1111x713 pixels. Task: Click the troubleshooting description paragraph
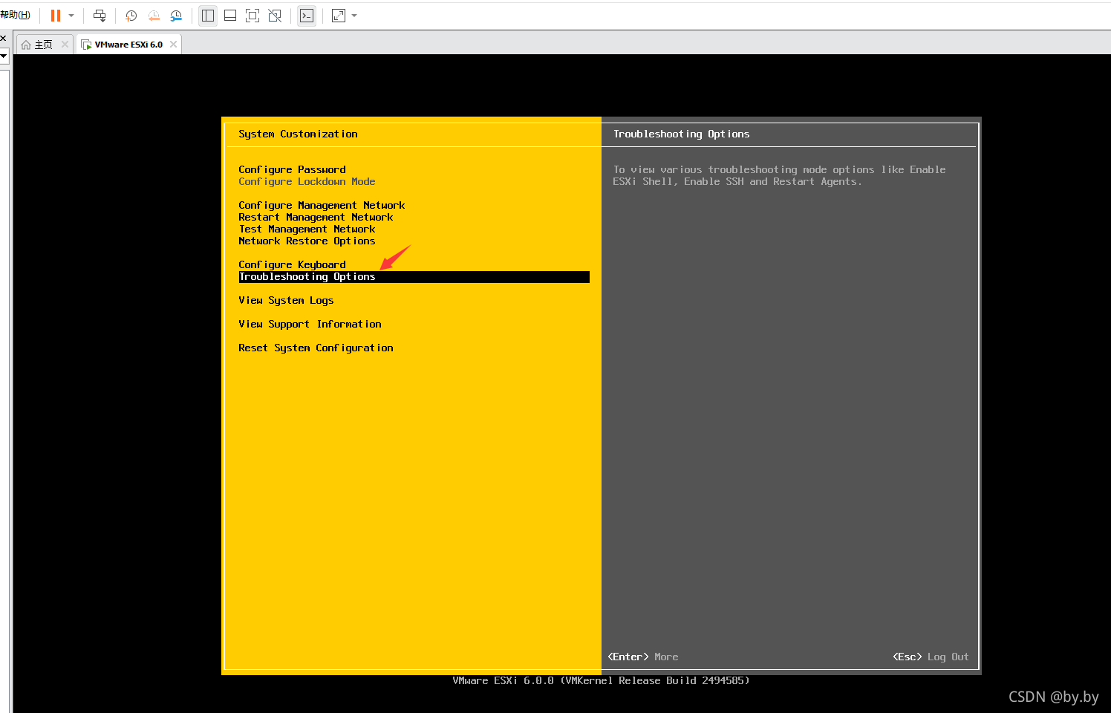(x=779, y=176)
